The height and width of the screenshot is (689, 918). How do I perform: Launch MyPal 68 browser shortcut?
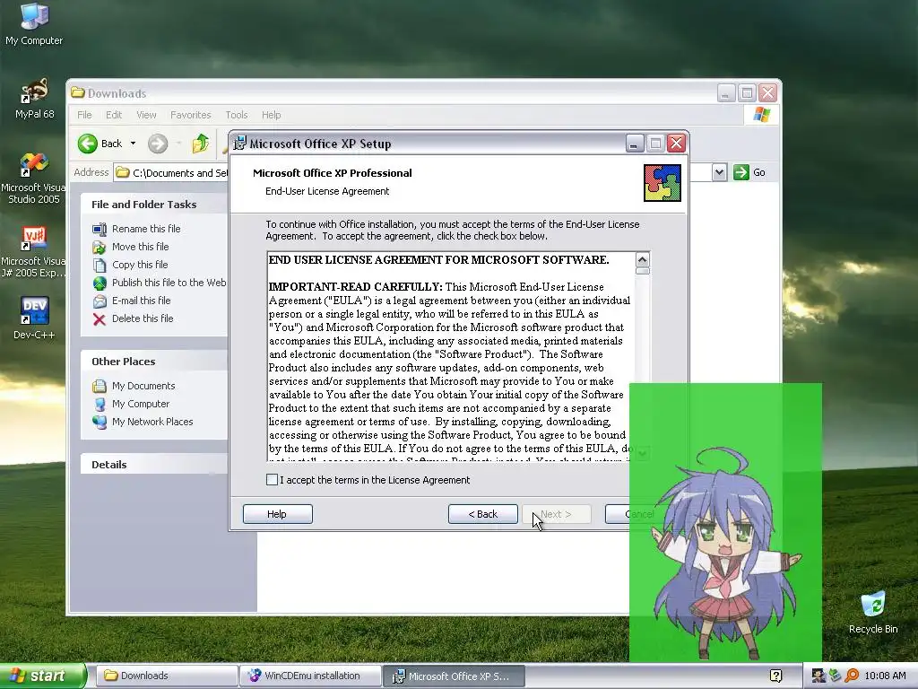pyautogui.click(x=34, y=99)
